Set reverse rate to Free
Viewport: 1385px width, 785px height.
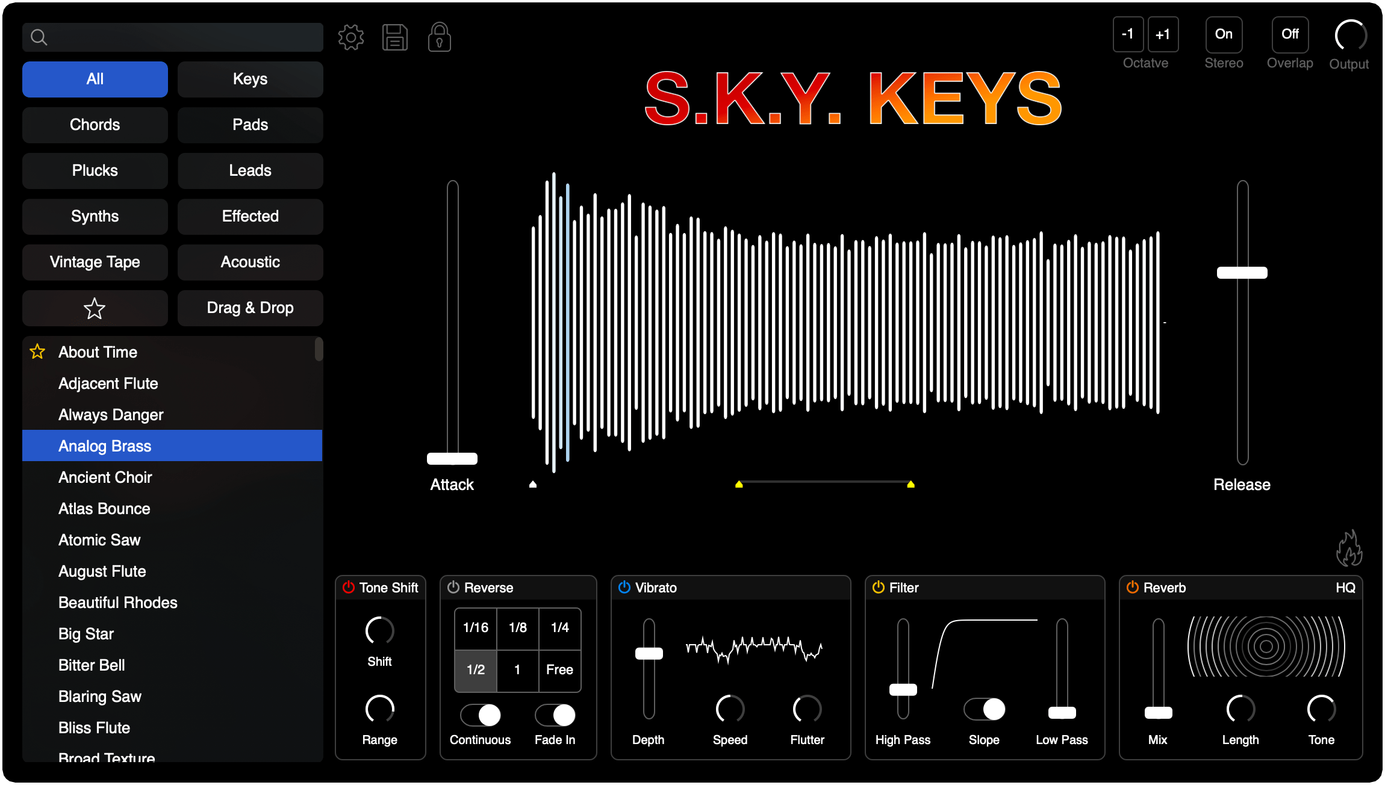559,669
